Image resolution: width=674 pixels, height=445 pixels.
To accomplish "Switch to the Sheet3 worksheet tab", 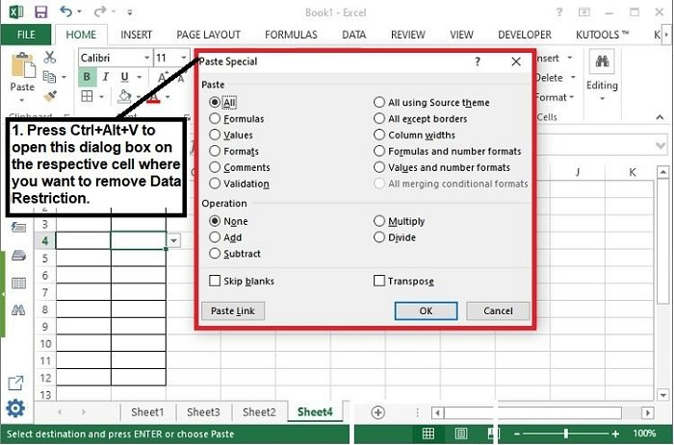I will click(203, 412).
